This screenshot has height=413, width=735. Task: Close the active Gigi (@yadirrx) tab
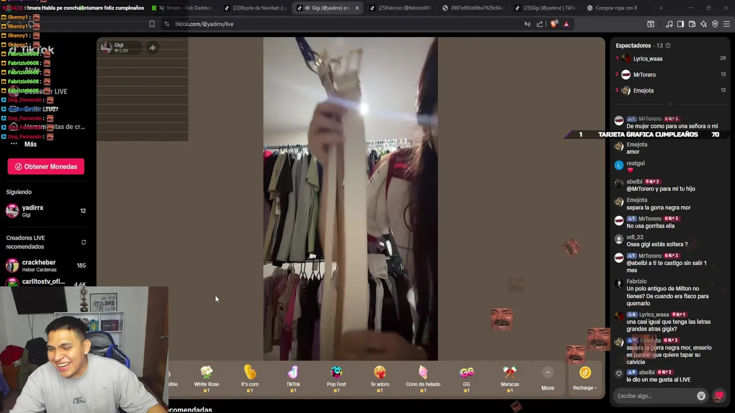pos(357,8)
